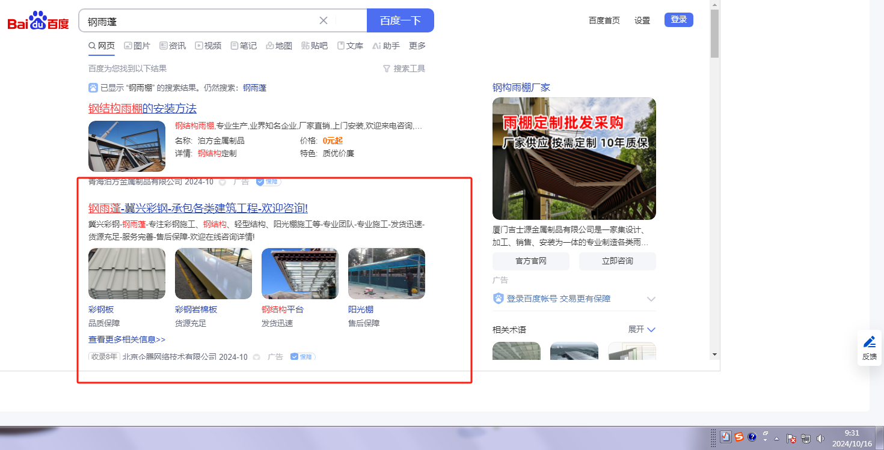Expand the 更多 menu

(x=417, y=46)
